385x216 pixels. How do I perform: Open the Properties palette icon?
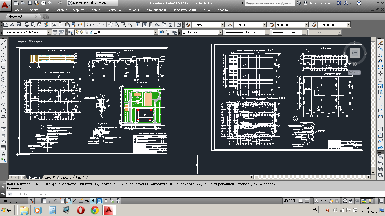[138, 25]
